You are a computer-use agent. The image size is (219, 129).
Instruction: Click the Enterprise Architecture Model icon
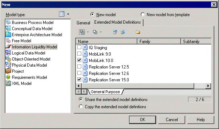pyautogui.click(x=8, y=35)
